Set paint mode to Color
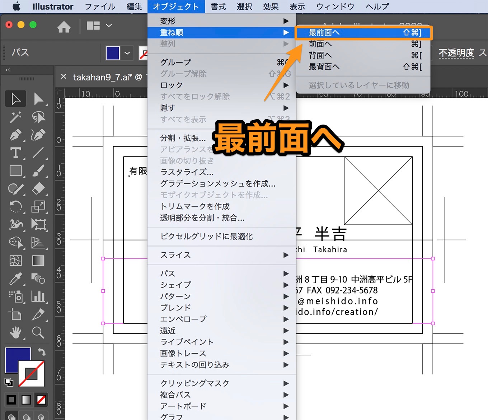The width and height of the screenshot is (488, 420). [x=11, y=400]
